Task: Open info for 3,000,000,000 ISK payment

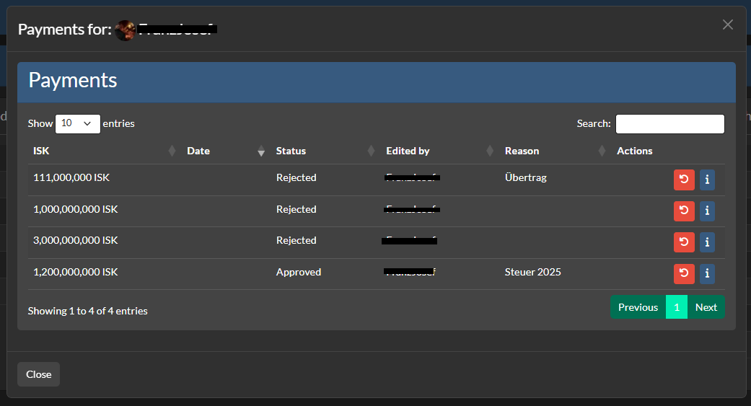Action: pyautogui.click(x=707, y=242)
